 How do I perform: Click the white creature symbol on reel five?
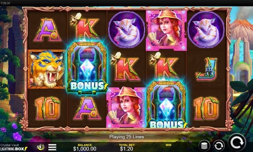pyautogui.click(x=206, y=30)
